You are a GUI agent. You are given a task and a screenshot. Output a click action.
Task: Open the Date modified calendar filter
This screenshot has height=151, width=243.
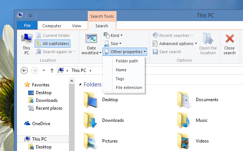tap(91, 38)
